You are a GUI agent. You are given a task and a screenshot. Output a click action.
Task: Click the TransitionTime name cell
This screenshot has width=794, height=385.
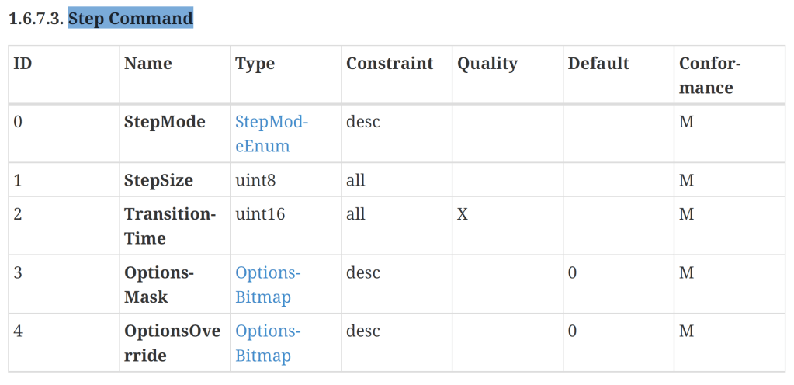[169, 226]
